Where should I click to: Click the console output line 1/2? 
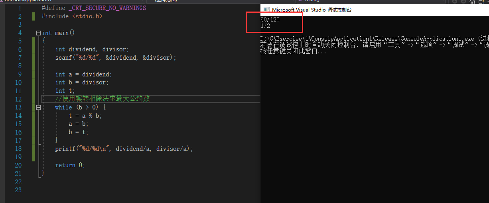pos(265,26)
